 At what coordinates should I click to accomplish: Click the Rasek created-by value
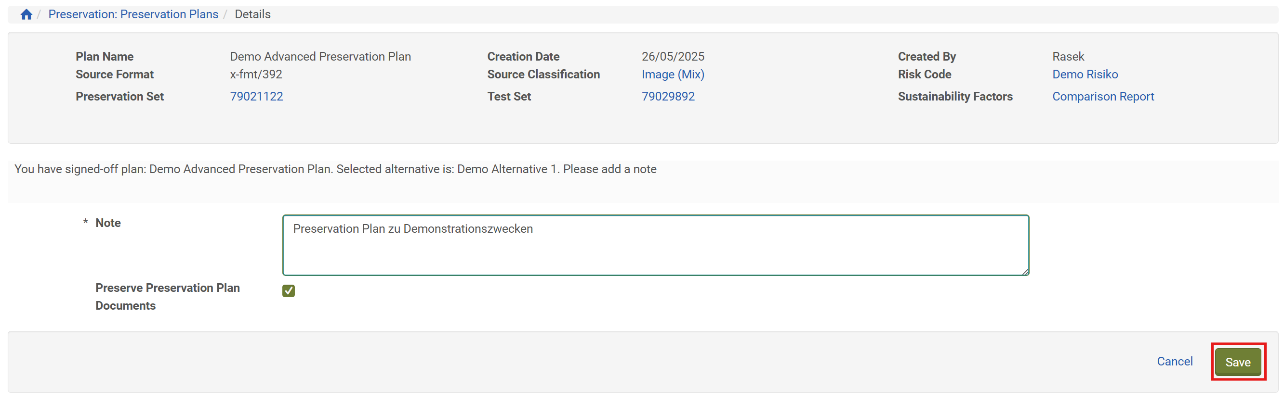pos(1068,57)
